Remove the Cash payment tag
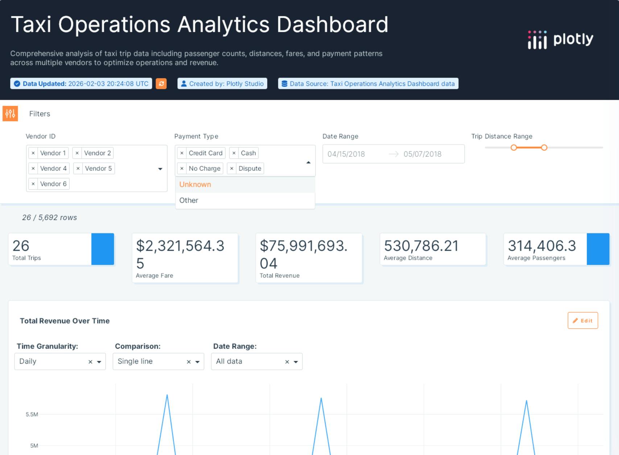Image resolution: width=619 pixels, height=455 pixels. pos(234,153)
